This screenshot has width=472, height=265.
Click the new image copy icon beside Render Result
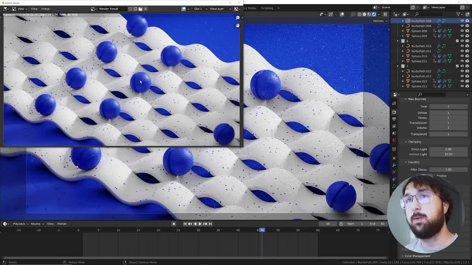135,9
